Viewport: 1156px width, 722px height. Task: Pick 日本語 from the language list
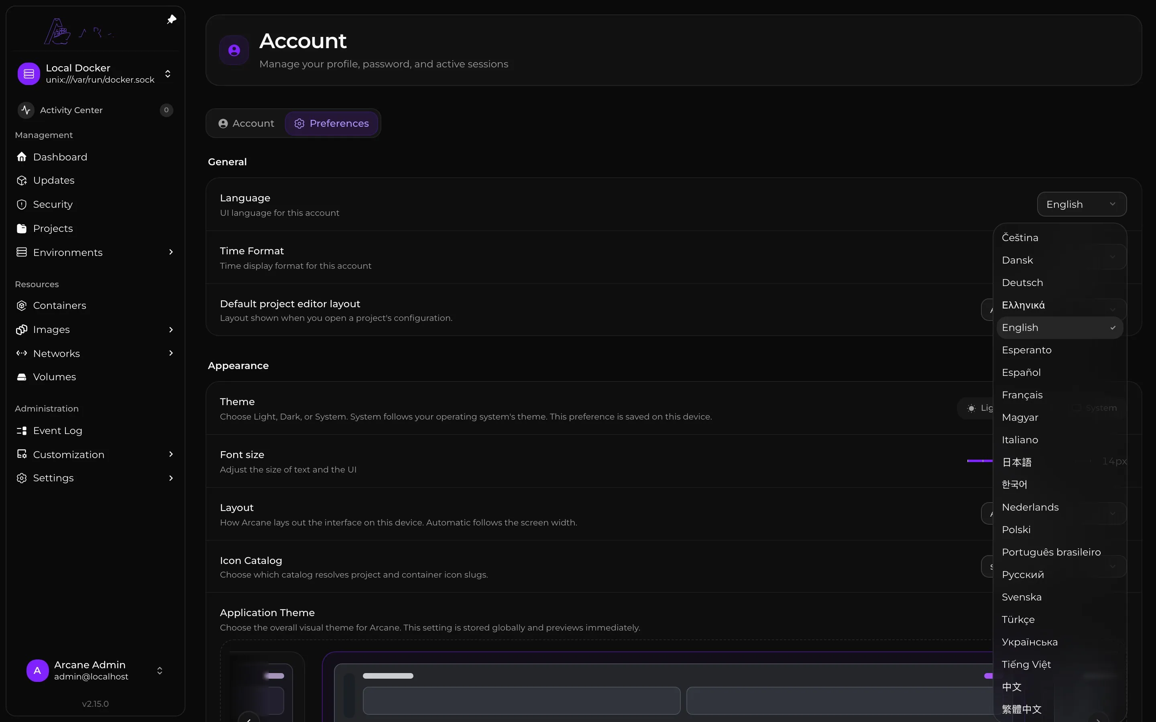pyautogui.click(x=1060, y=462)
